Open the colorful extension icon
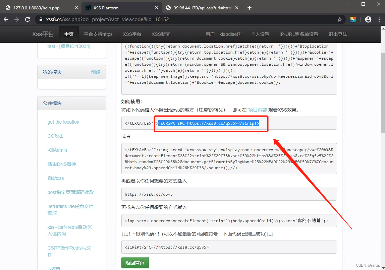Viewport: 385px width, 270px height. (x=353, y=19)
